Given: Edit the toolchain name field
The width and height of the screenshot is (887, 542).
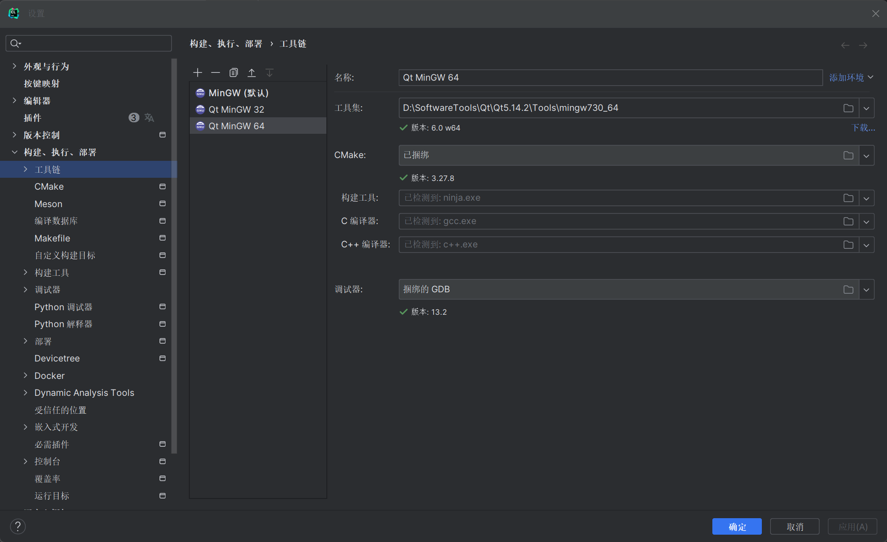Looking at the screenshot, I should [611, 77].
